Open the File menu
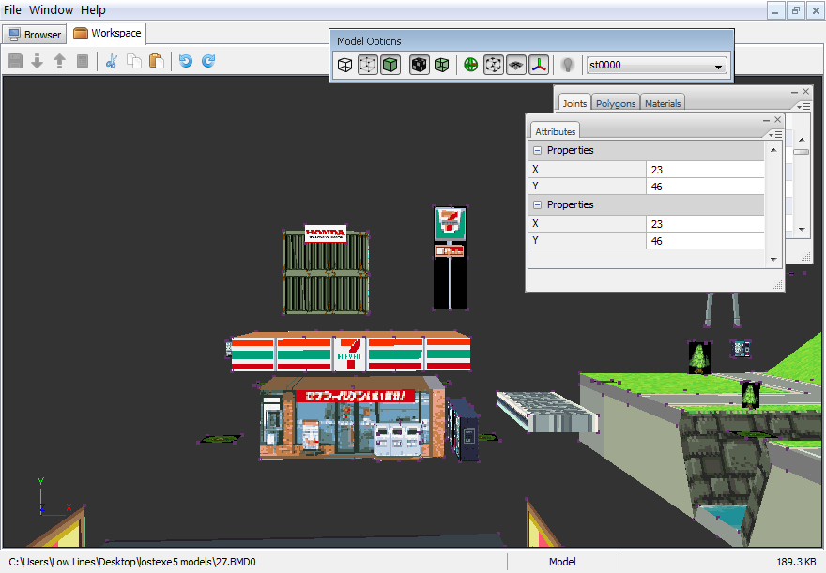This screenshot has width=826, height=573. tap(12, 10)
